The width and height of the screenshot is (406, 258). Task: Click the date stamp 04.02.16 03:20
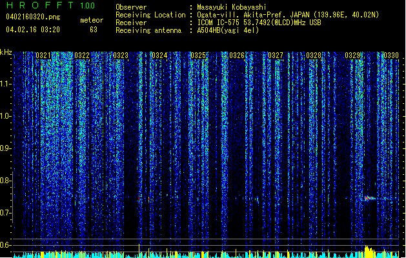(33, 30)
